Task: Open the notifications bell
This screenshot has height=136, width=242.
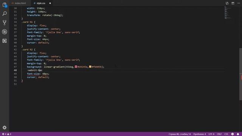Action: pyautogui.click(x=238, y=134)
